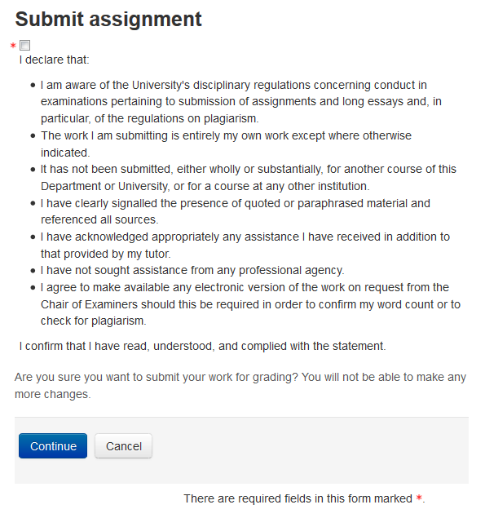The width and height of the screenshot is (485, 518).
Task: Select the bullet about University's disciplinary regulations
Action: click(241, 101)
